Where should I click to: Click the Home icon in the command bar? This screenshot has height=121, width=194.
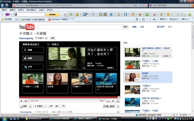pos(137,19)
